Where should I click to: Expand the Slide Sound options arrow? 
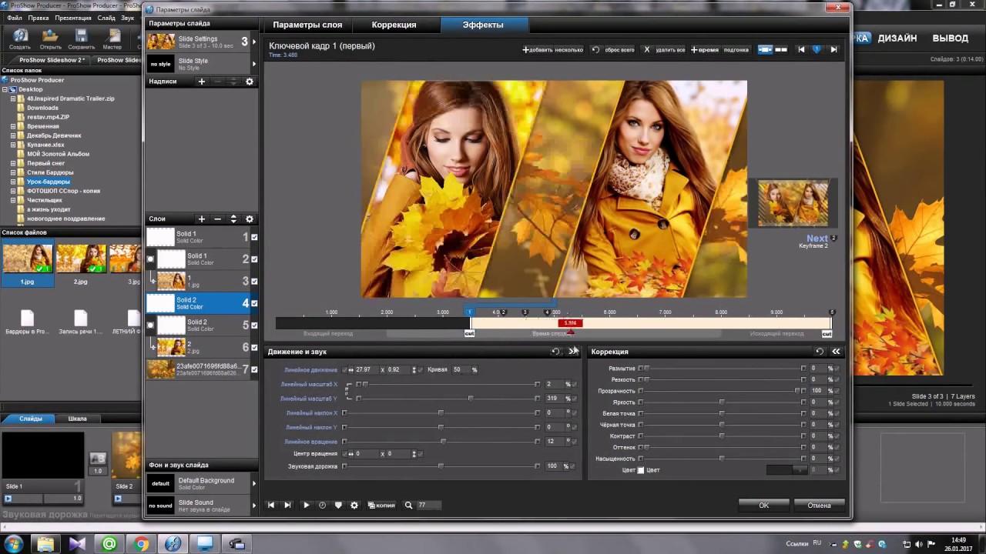click(253, 506)
